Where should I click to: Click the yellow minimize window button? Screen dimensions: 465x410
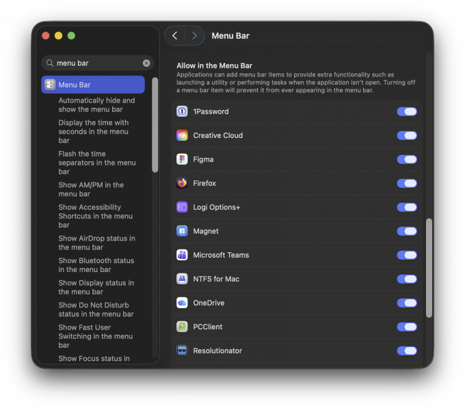[58, 36]
